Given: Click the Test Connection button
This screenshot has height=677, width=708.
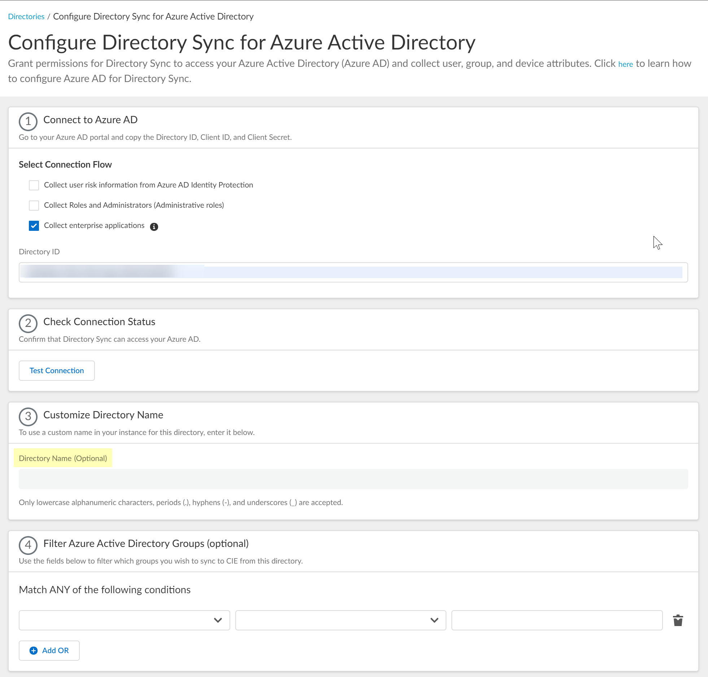Looking at the screenshot, I should pos(57,371).
